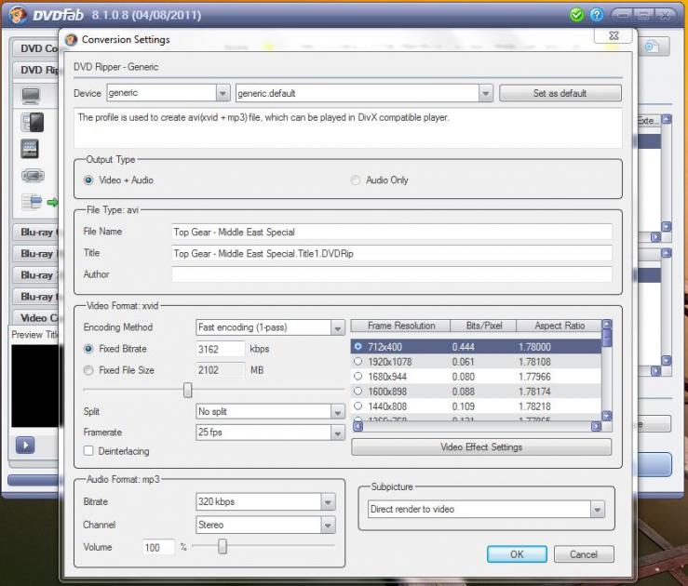
Task: Open Video Effect Settings
Action: [x=480, y=447]
